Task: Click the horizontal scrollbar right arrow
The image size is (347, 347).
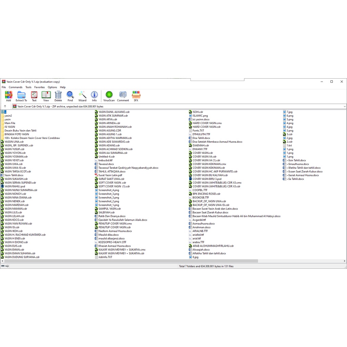Action: [x=345, y=261]
